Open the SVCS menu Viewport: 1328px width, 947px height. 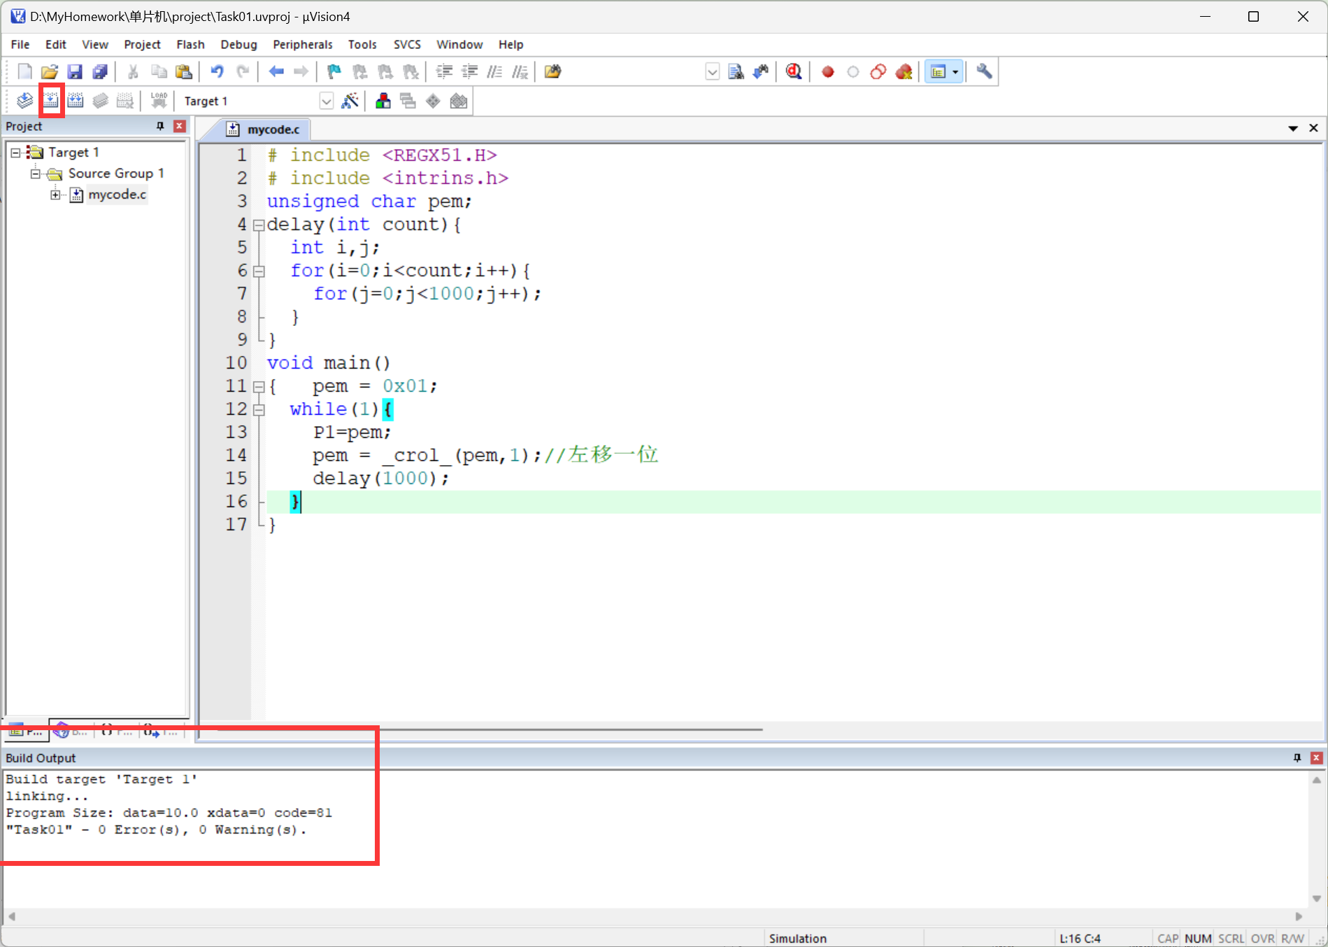click(407, 44)
